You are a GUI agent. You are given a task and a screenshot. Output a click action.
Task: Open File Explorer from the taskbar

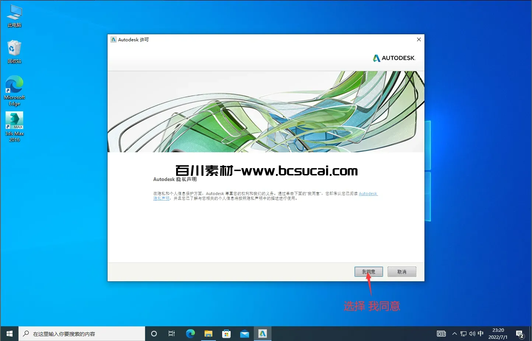[209, 334]
